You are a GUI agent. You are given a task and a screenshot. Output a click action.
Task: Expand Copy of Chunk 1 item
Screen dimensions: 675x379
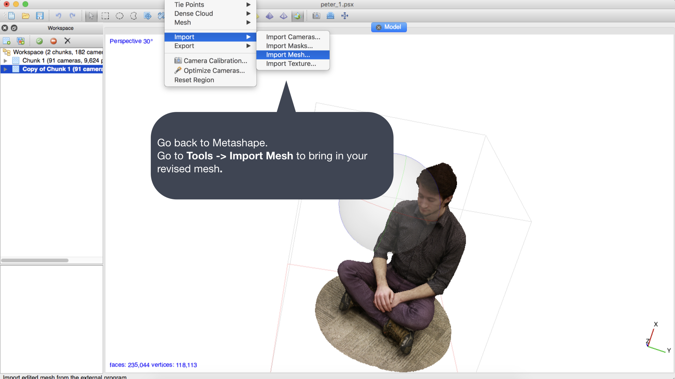pos(5,69)
